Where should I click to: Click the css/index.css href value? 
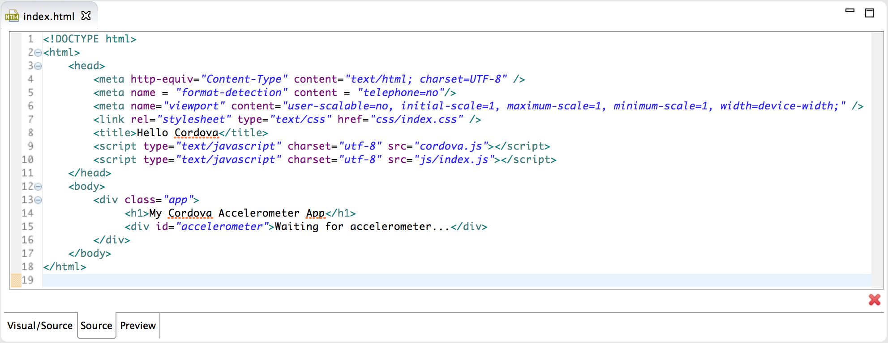[x=416, y=119]
